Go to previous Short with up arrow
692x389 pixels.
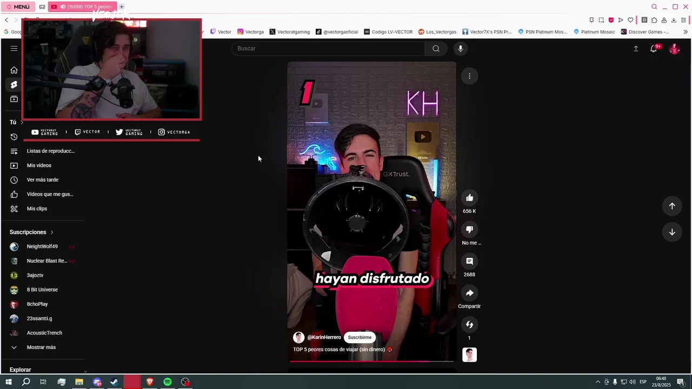coord(672,206)
